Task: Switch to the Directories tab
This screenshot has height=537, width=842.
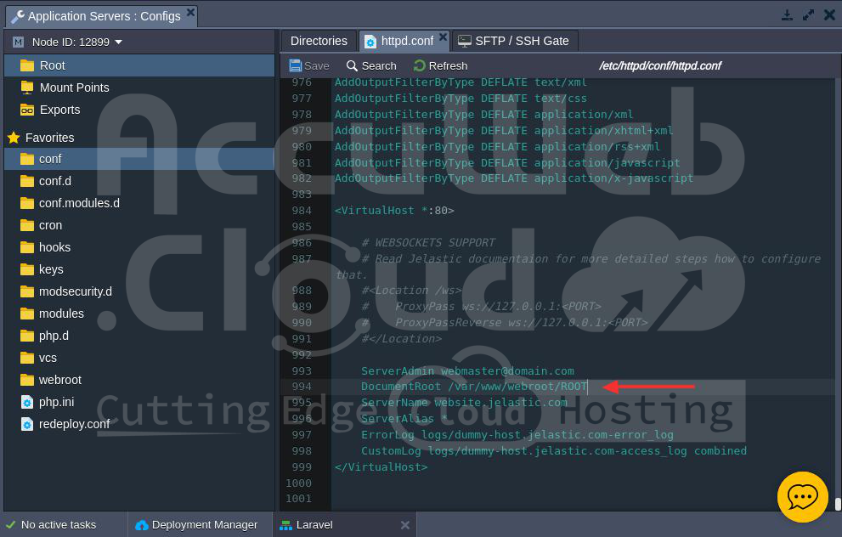Action: pos(319,41)
